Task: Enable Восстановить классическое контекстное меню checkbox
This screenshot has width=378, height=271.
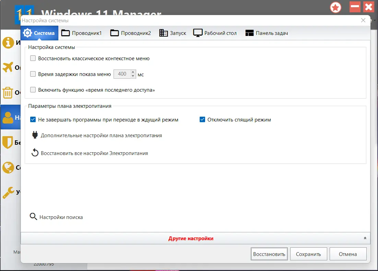Action: [33, 58]
